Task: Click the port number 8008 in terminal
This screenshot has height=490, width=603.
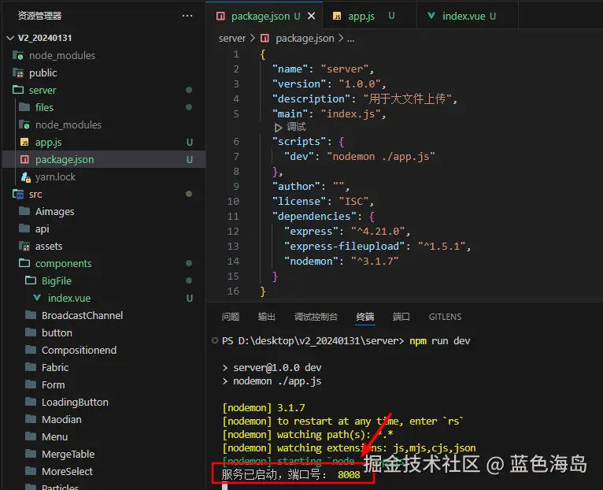Action: pos(349,474)
